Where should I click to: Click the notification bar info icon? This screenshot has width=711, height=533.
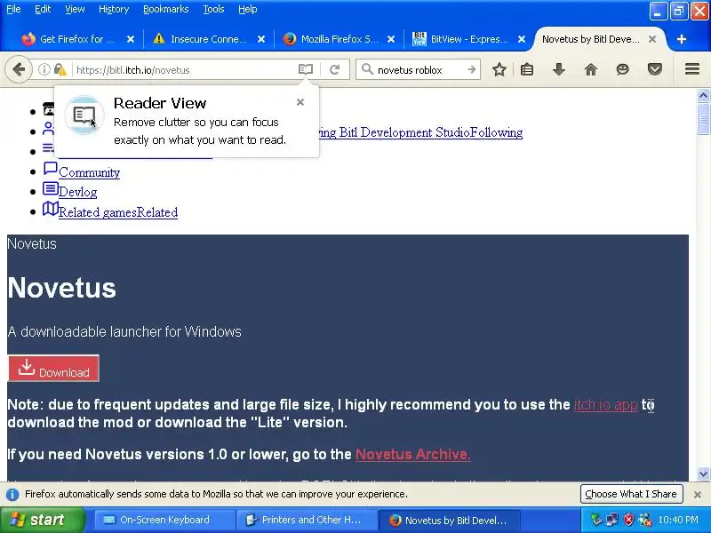(x=12, y=495)
